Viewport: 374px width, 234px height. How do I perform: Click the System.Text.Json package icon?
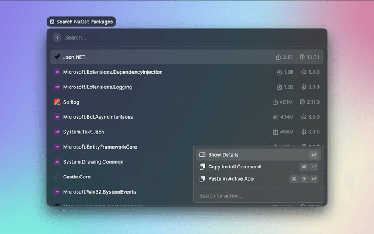pos(57,132)
